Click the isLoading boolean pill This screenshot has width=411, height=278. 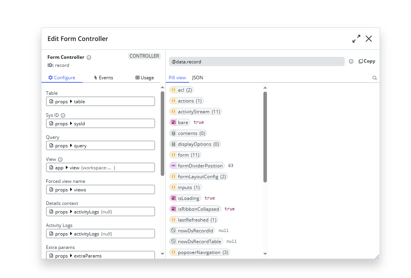click(185, 198)
